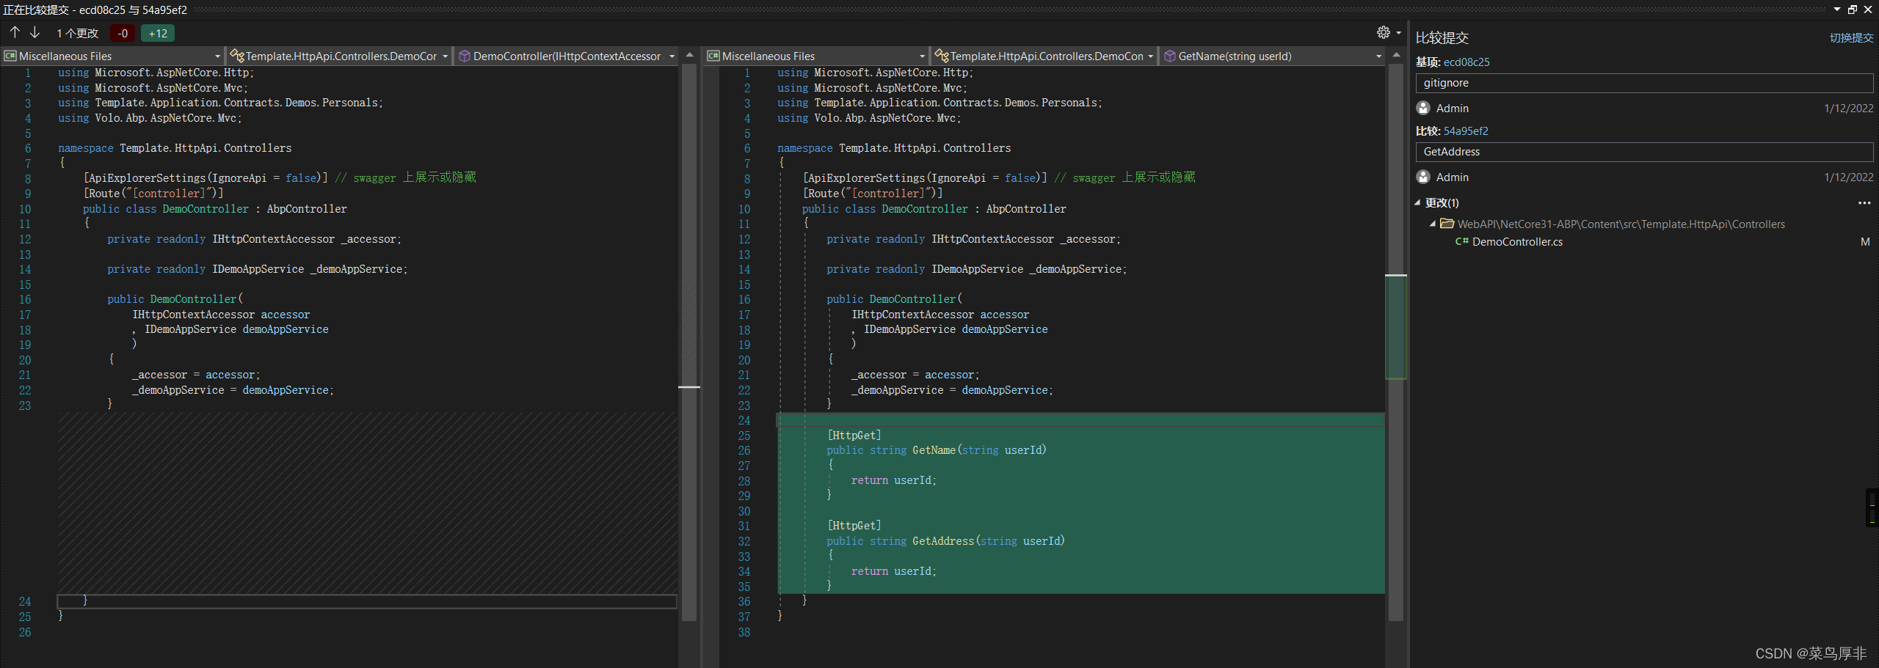Open left Template.HttpApi.Controllers.DemoCor type dropdown

click(339, 56)
